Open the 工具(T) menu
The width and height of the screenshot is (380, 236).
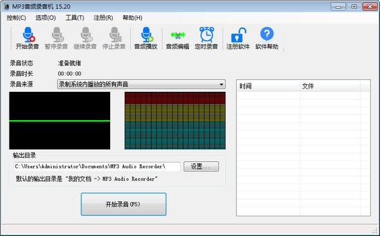(75, 18)
